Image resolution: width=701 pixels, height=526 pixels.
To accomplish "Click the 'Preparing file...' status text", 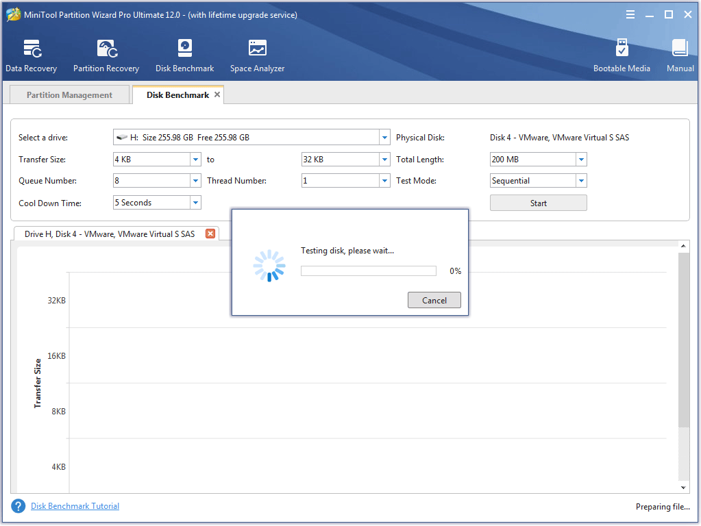I will pos(663,507).
